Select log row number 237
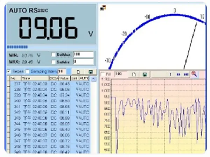 (50, 84)
